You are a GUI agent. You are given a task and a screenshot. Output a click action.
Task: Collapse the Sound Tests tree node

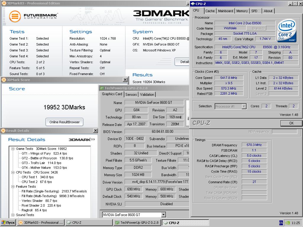coord(13,215)
